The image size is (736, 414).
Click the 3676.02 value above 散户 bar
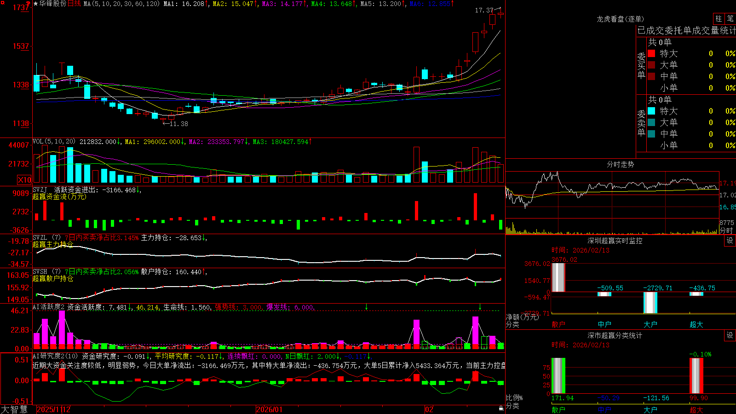pyautogui.click(x=564, y=259)
